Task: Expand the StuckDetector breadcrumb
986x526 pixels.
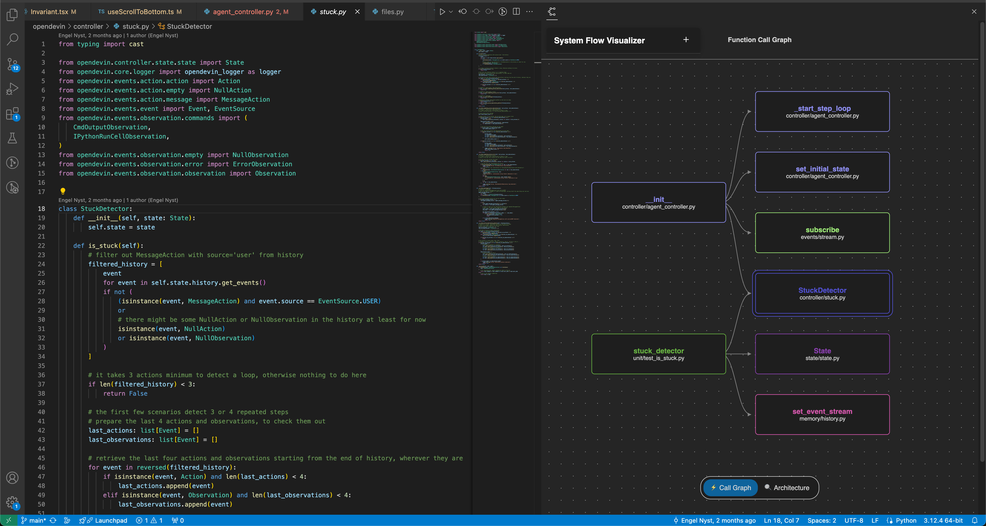Action: (189, 26)
